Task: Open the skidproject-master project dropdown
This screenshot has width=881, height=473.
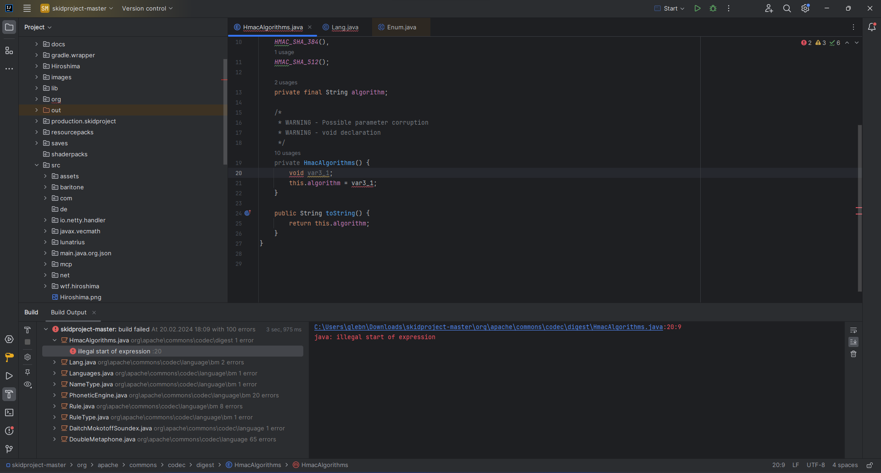Action: (77, 8)
